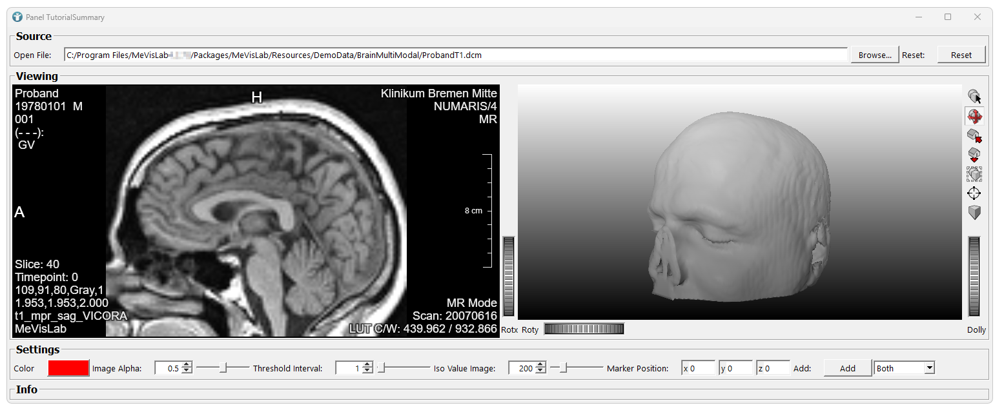This screenshot has height=412, width=1004.
Task: Click the Rotx thumbwheel
Action: coord(509,276)
